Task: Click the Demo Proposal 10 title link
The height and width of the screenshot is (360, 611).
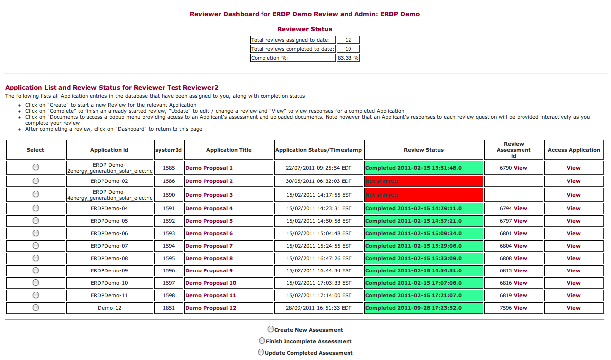Action: pyautogui.click(x=210, y=283)
